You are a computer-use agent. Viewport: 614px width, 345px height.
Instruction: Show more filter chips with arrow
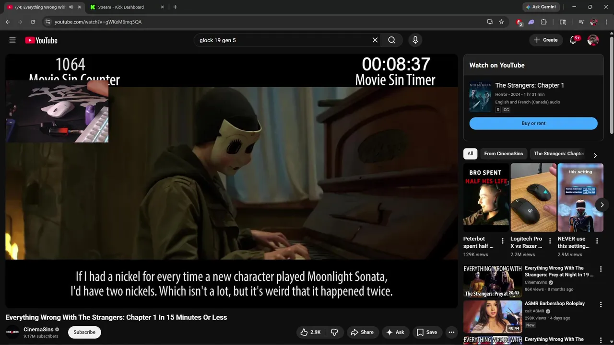click(595, 155)
